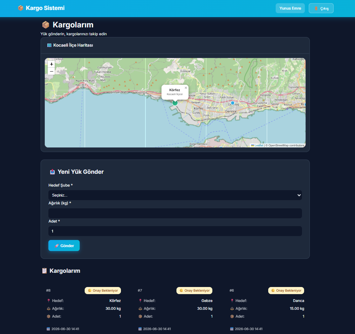This screenshot has height=334, width=355.
Task: Click the box icon next to Adet on cargo #7
Action: 140,317
